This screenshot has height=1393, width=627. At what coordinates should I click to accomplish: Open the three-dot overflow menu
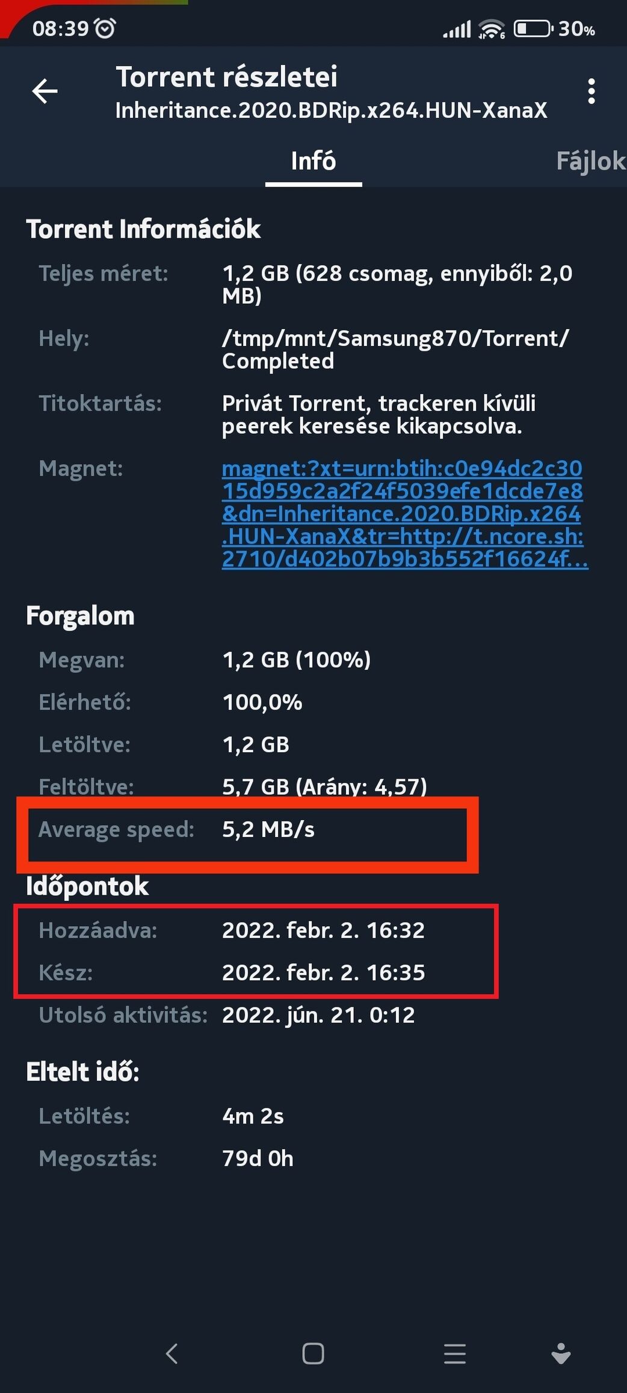[x=591, y=91]
